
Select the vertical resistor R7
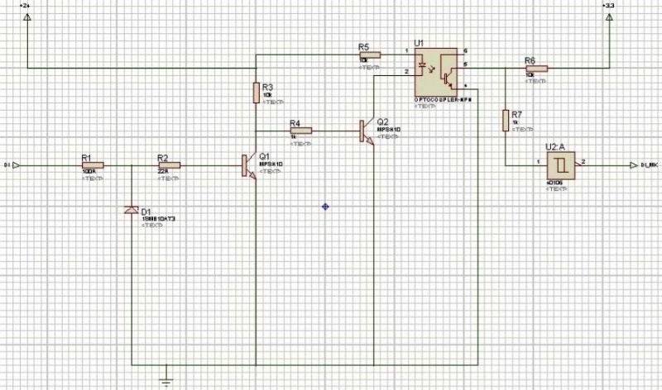point(504,121)
